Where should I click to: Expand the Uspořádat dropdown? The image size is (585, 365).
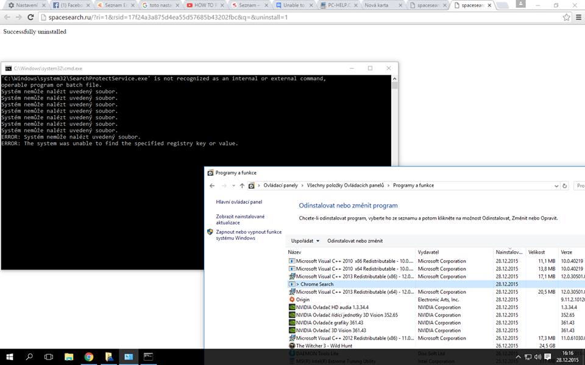[305, 241]
